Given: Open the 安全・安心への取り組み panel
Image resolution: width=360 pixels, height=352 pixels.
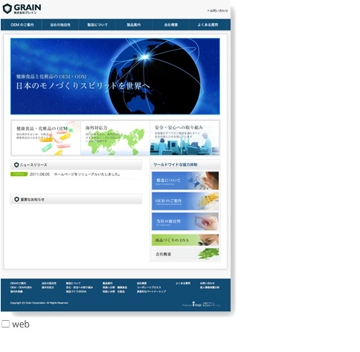Looking at the screenshot, I should (184, 138).
